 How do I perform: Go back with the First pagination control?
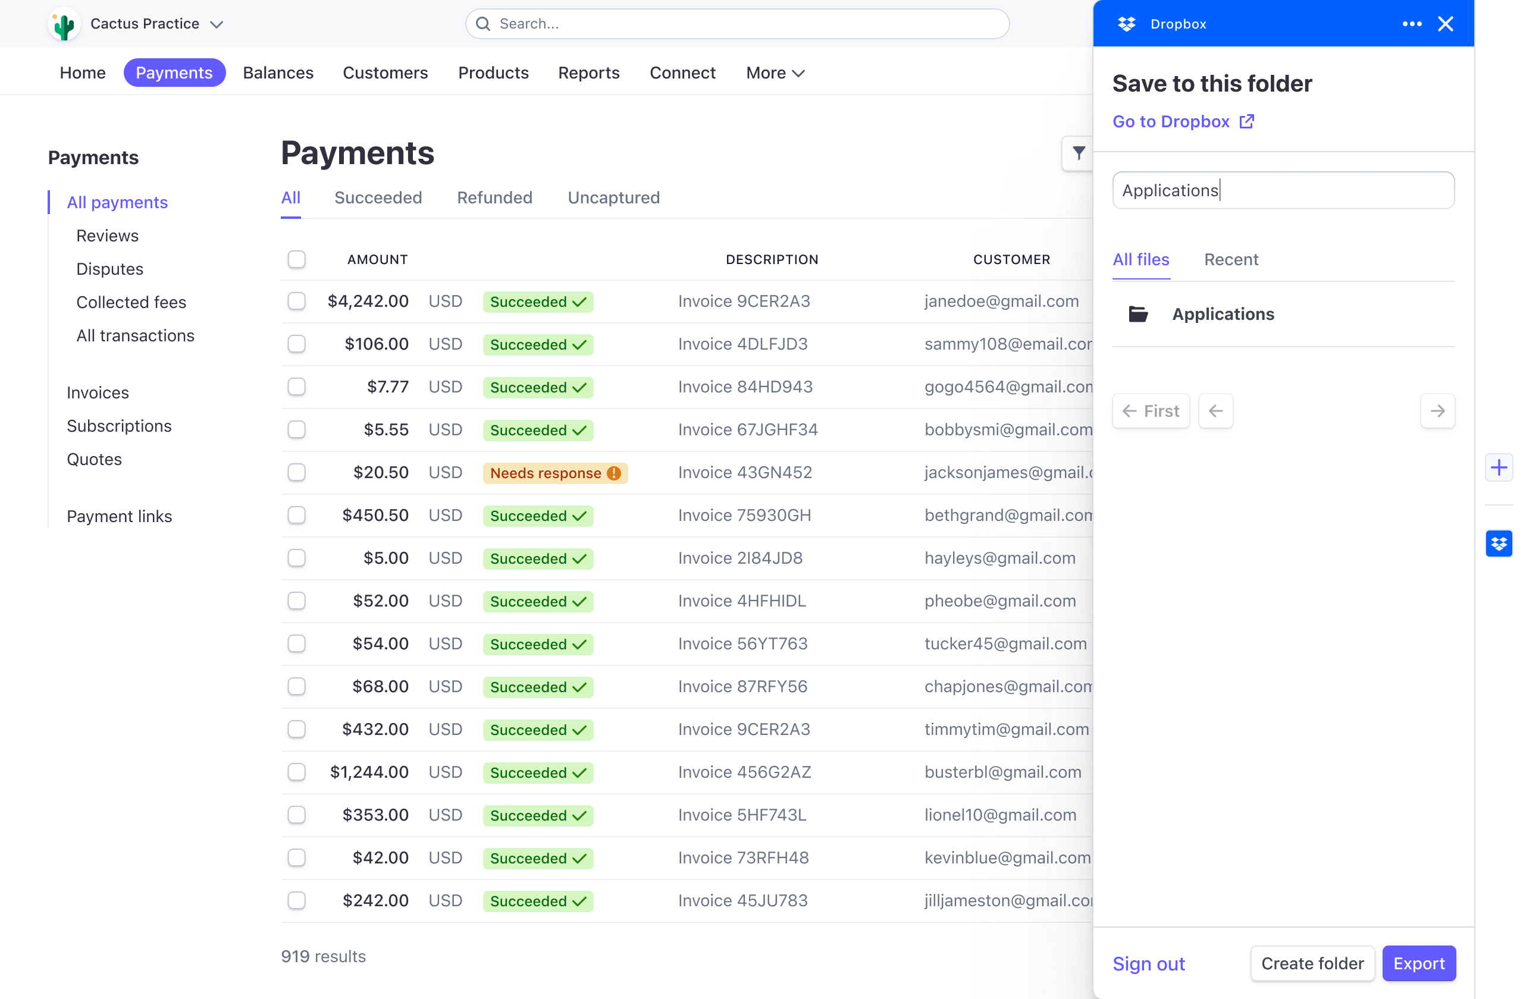click(x=1151, y=410)
